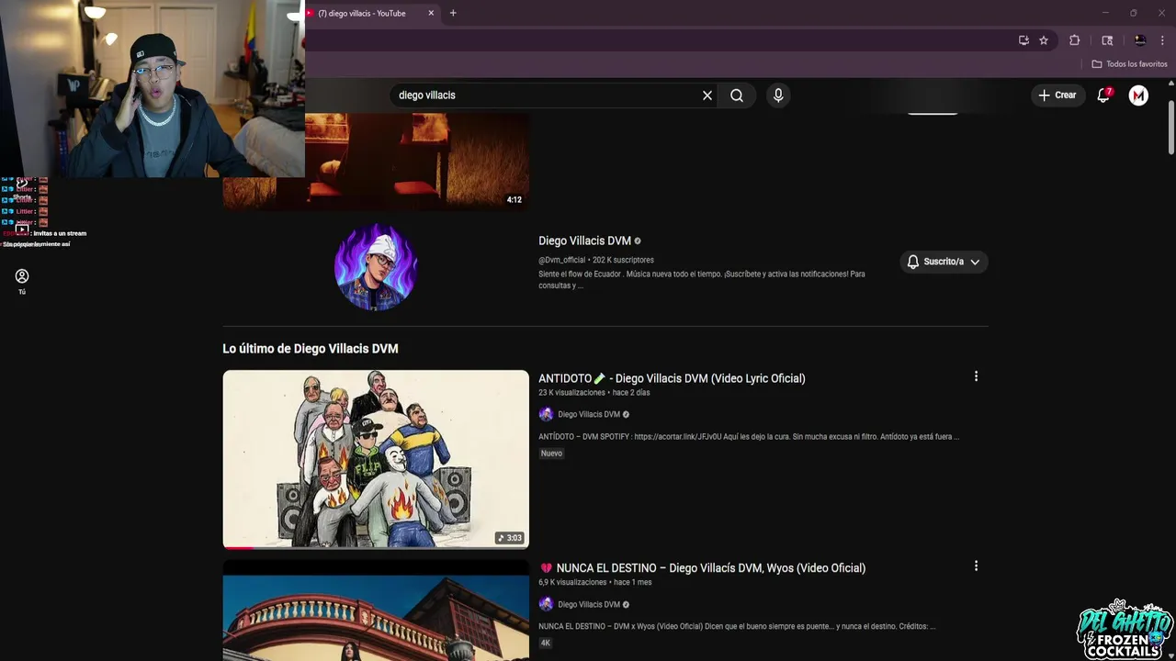
Task: Close the diego villacis YouTube tab
Action: point(431,13)
